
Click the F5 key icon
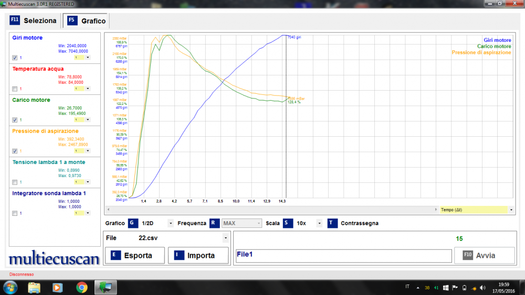point(72,20)
